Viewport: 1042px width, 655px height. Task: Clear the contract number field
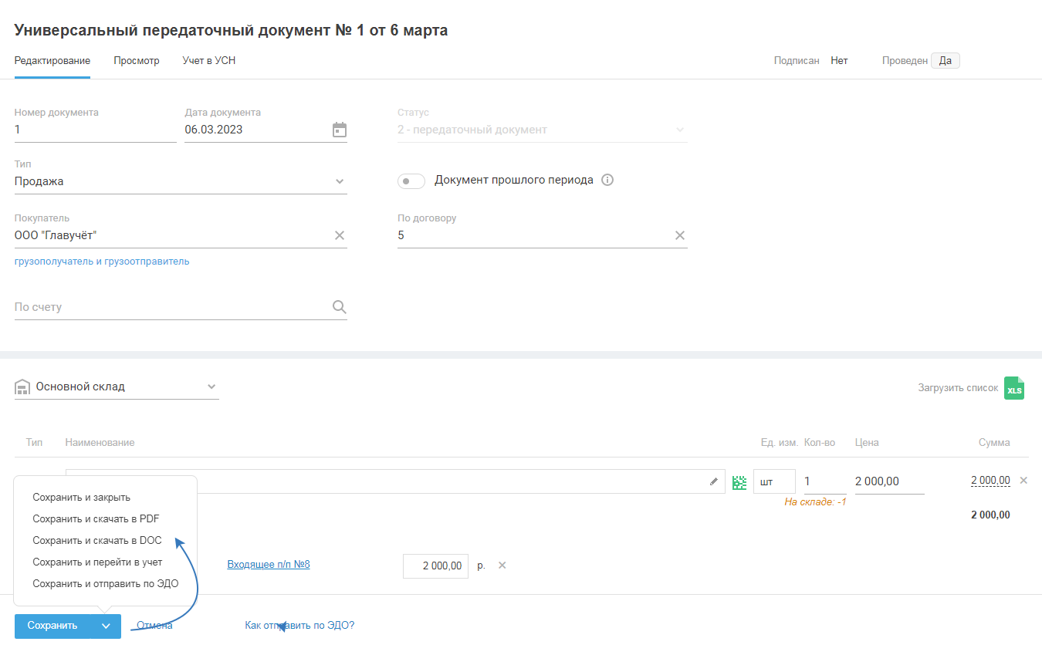[680, 235]
